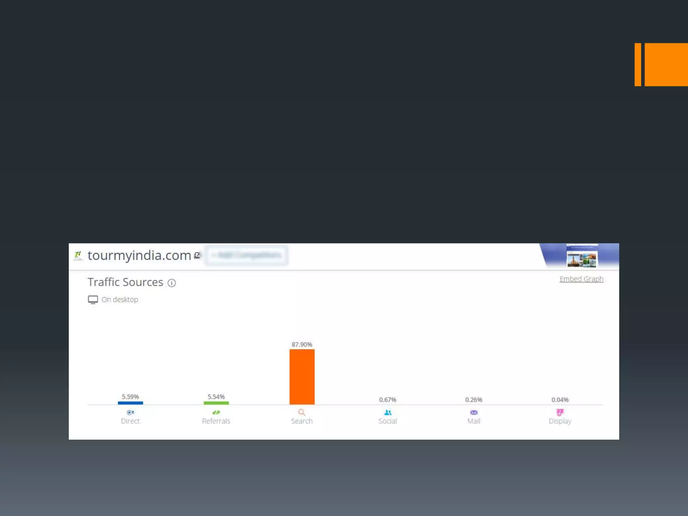Open the website preview thumbnail
The height and width of the screenshot is (516, 688).
click(582, 256)
